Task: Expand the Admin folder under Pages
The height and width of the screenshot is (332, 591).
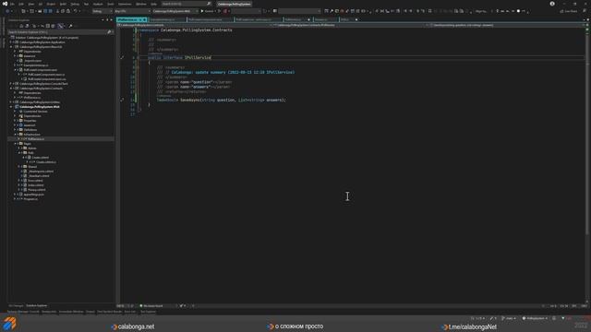Action: [x=19, y=148]
